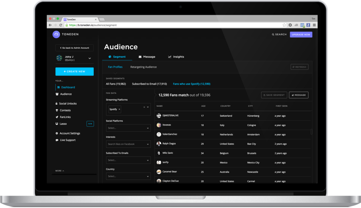
Task: Go back to Admin Account
Action: (x=74, y=48)
